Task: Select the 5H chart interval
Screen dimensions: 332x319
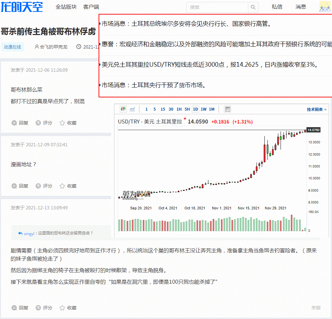Action: tap(187, 109)
